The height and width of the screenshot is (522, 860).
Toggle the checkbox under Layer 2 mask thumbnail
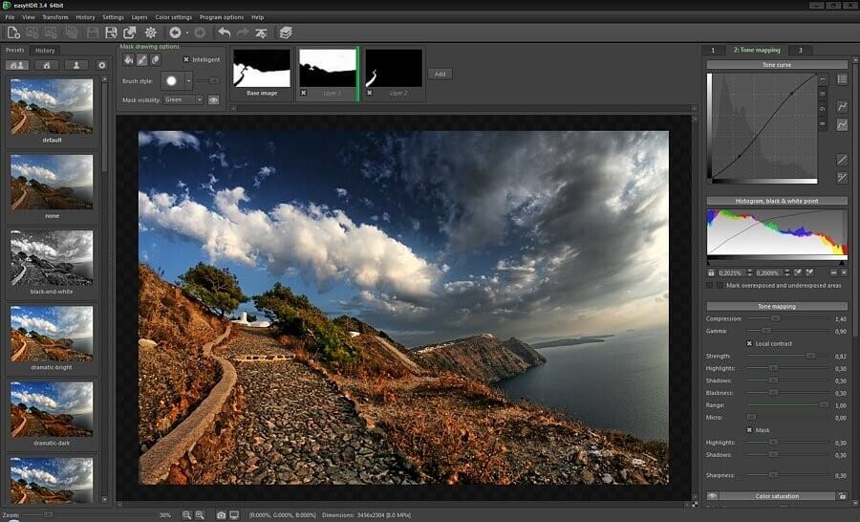point(370,94)
